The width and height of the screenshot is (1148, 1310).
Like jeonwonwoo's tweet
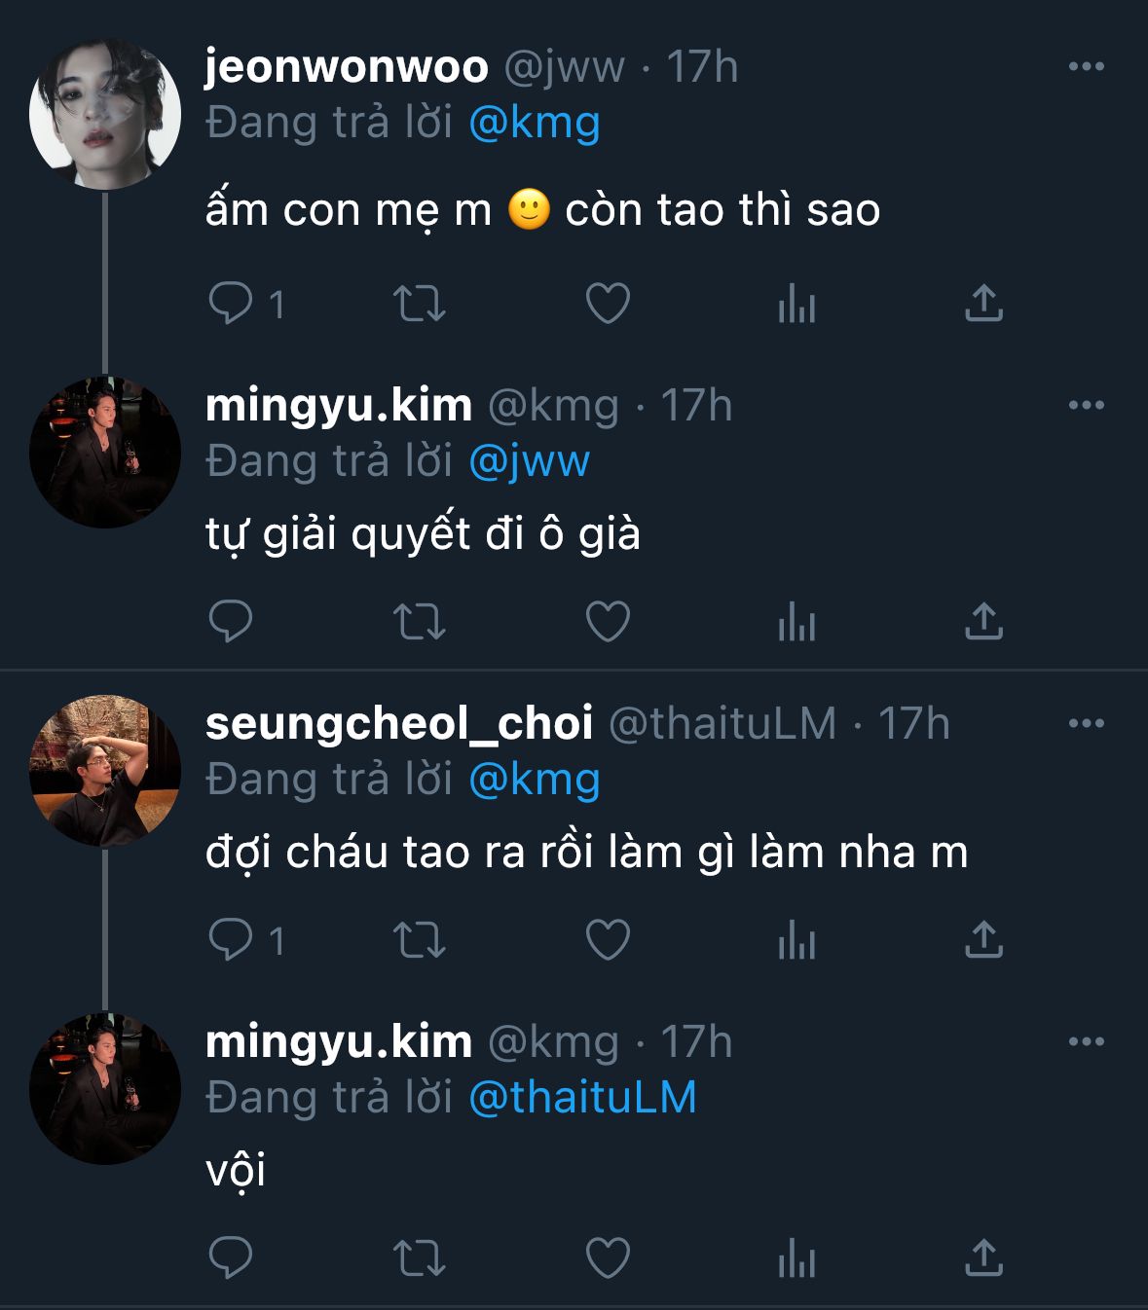(x=608, y=304)
